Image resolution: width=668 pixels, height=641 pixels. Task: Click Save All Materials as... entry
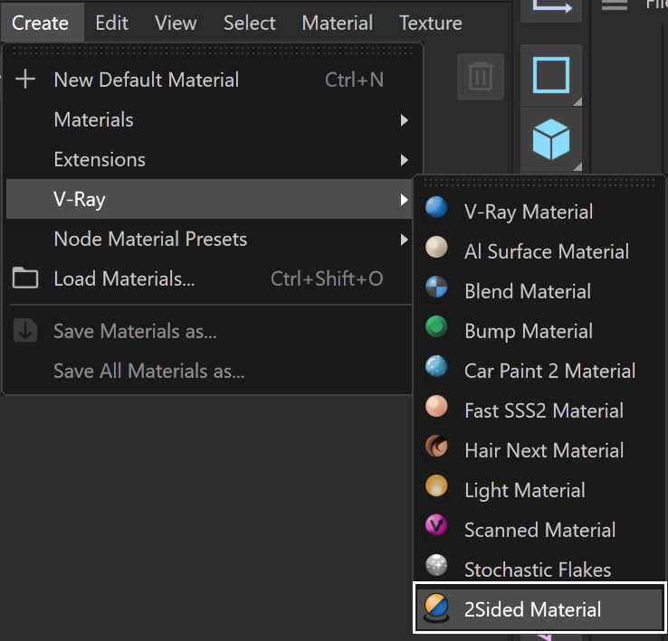[209, 372]
